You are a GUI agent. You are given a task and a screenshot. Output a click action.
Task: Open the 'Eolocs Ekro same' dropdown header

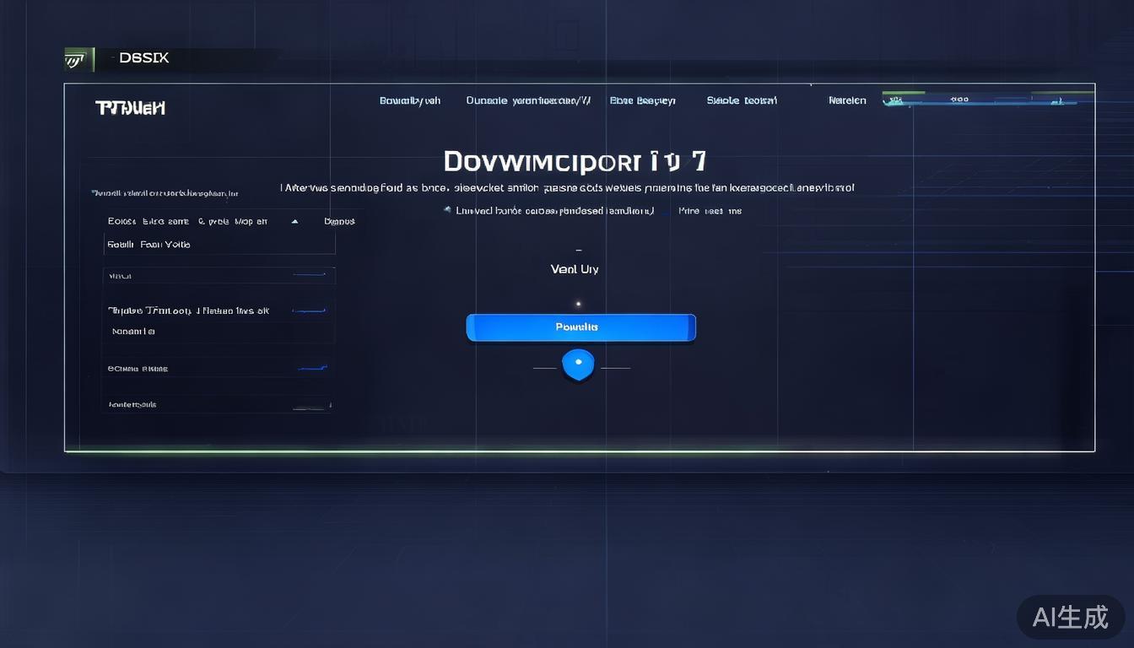click(187, 221)
